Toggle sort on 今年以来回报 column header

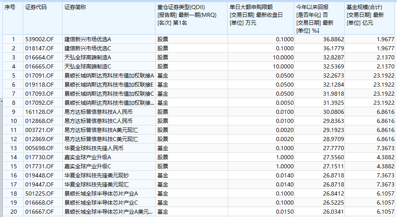315,7
